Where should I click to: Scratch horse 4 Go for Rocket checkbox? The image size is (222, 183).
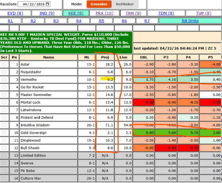tap(4, 87)
